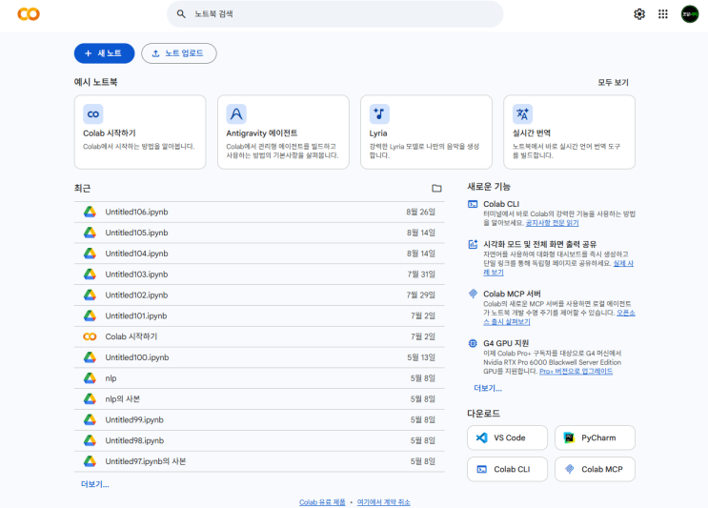Expand recent notebooks with 더보기
Image resolution: width=708 pixels, height=508 pixels.
pyautogui.click(x=95, y=484)
